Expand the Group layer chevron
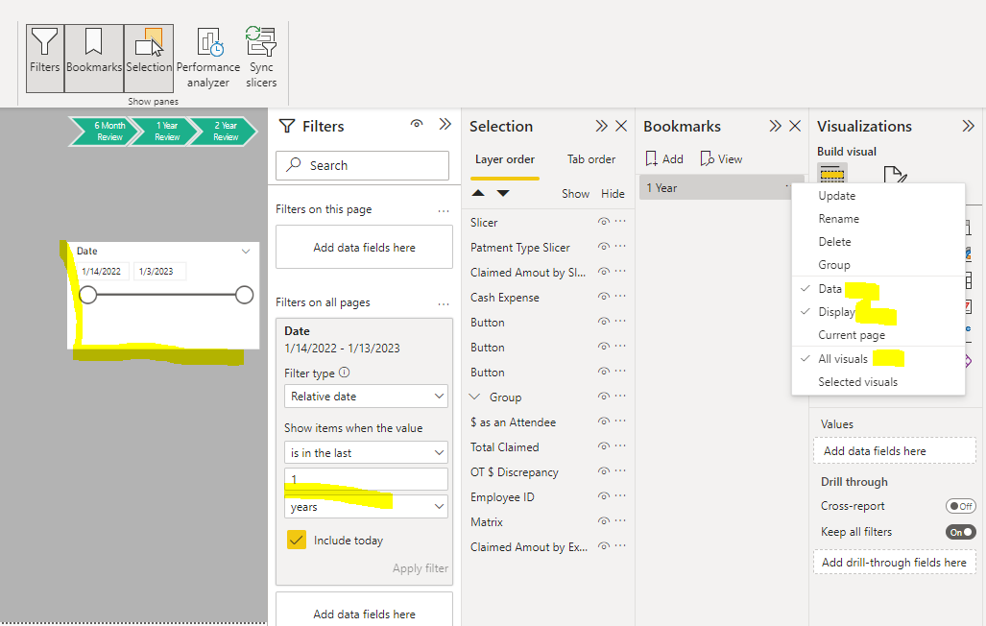This screenshot has height=626, width=986. point(475,397)
